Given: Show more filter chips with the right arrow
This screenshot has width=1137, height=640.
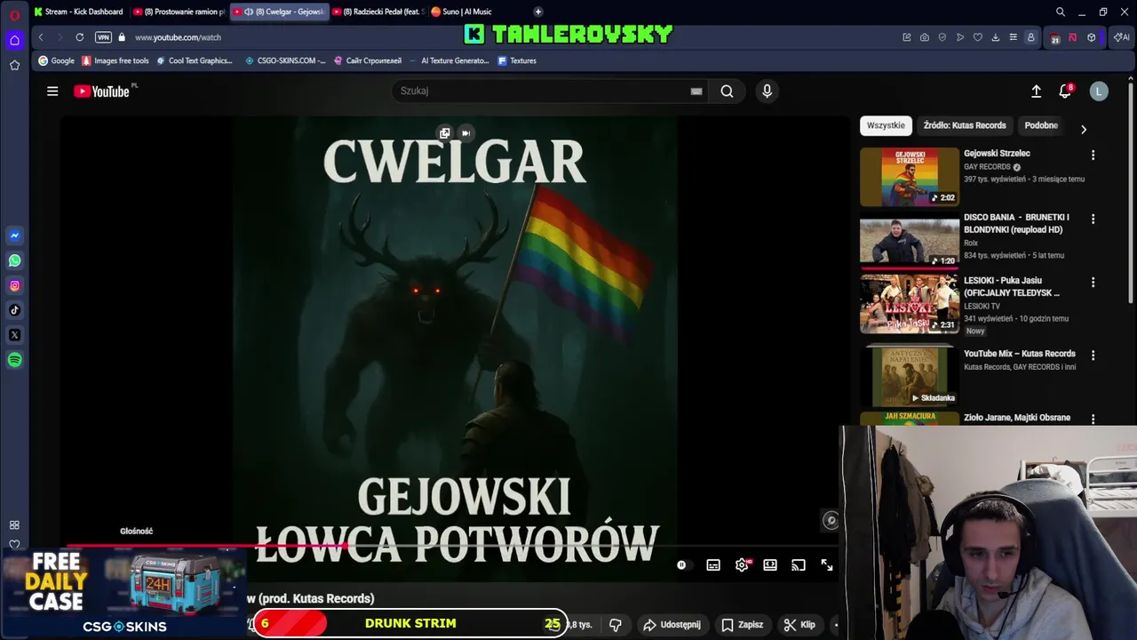Looking at the screenshot, I should coord(1083,129).
